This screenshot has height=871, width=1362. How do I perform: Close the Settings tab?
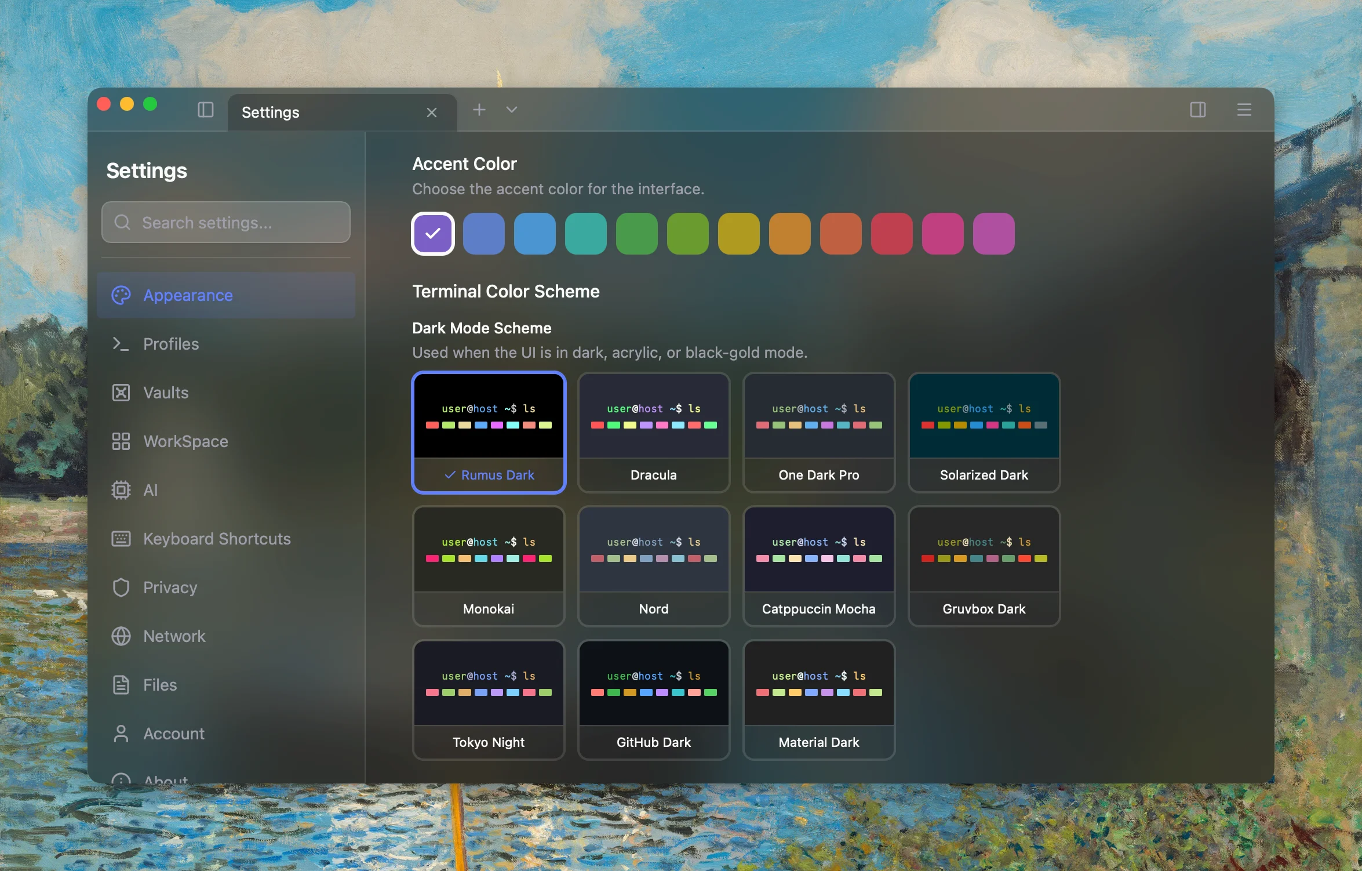431,112
